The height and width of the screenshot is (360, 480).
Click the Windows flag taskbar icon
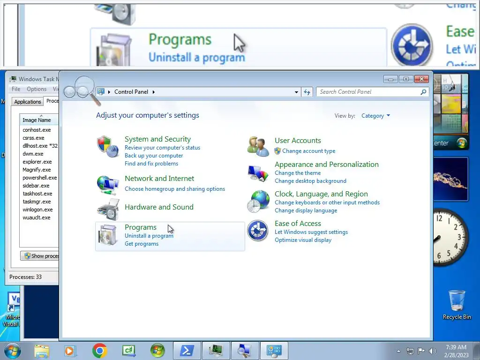tap(157, 351)
